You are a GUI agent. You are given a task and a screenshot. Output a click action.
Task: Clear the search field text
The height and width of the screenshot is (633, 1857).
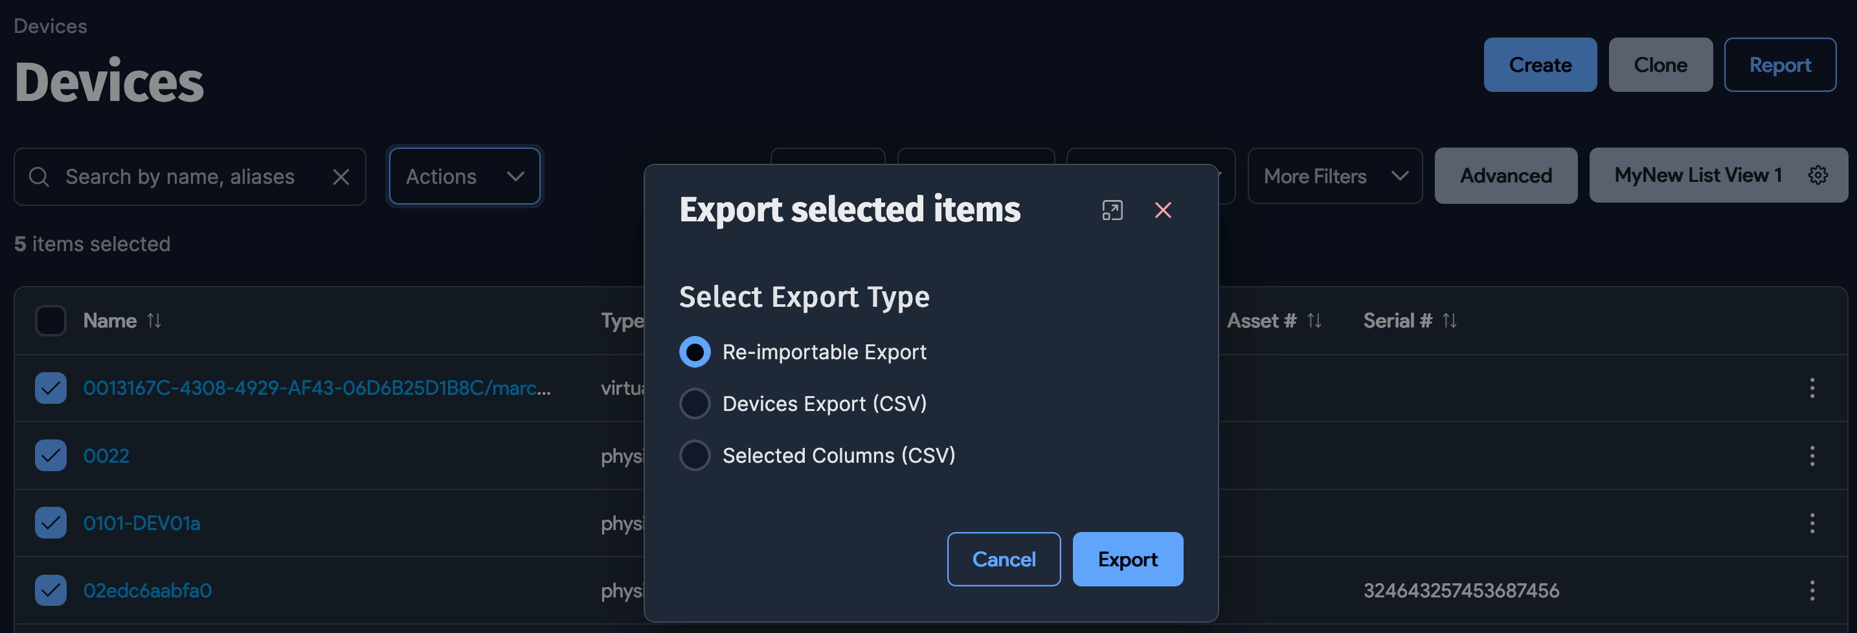(341, 176)
